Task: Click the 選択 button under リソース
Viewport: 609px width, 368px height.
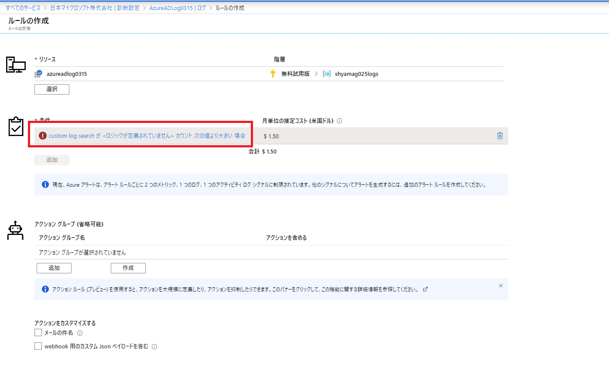Action: 52,89
